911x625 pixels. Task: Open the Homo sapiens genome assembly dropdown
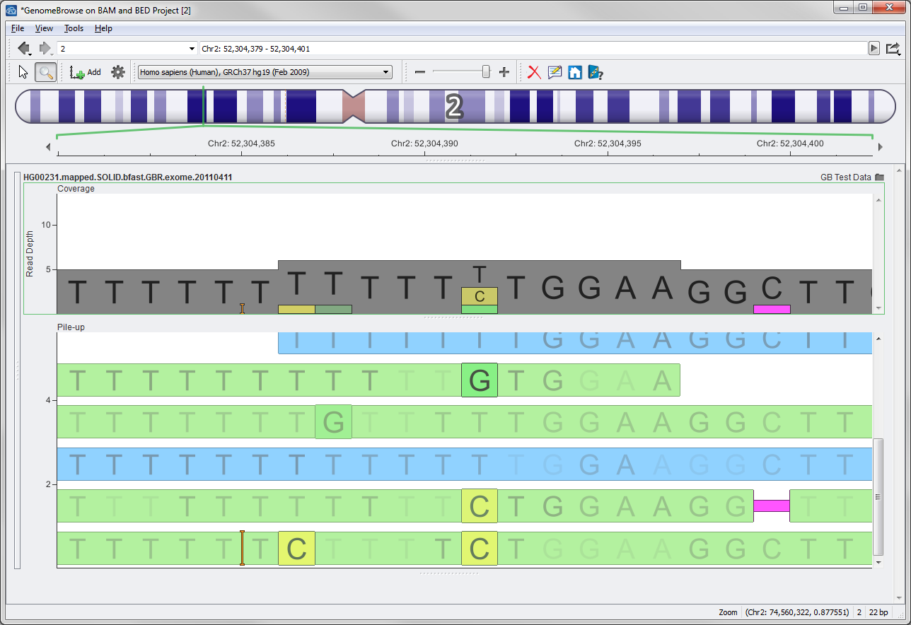(x=265, y=72)
